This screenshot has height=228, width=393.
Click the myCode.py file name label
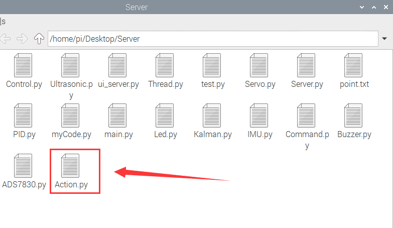pyautogui.click(x=71, y=135)
